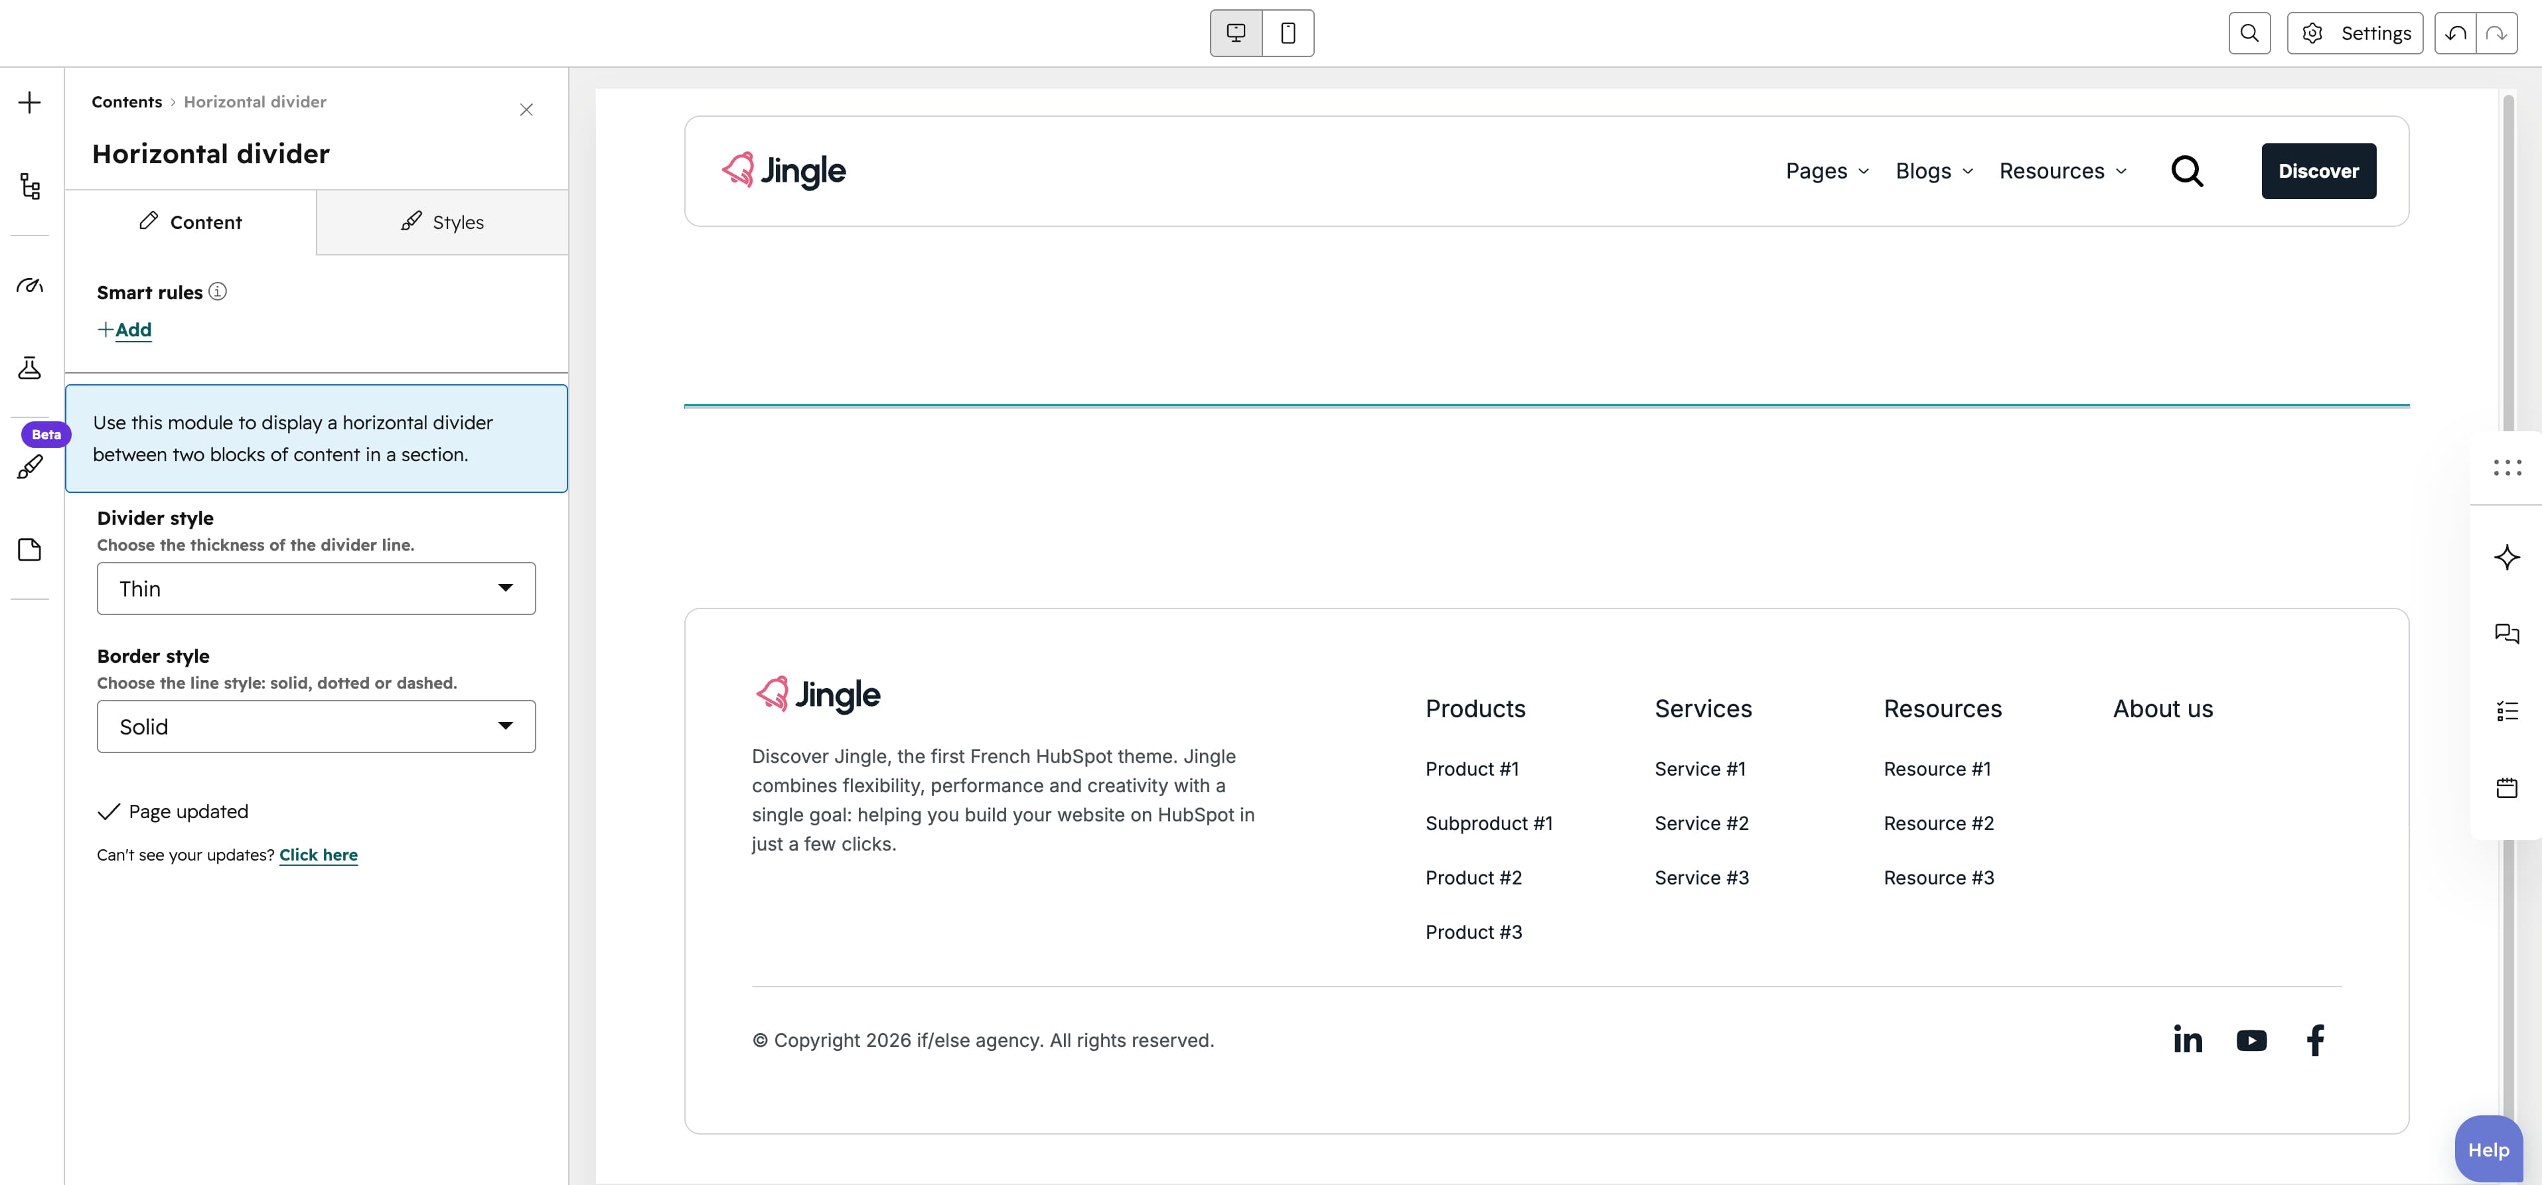This screenshot has width=2542, height=1185.
Task: Open the Beta brush styling tool
Action: click(30, 466)
